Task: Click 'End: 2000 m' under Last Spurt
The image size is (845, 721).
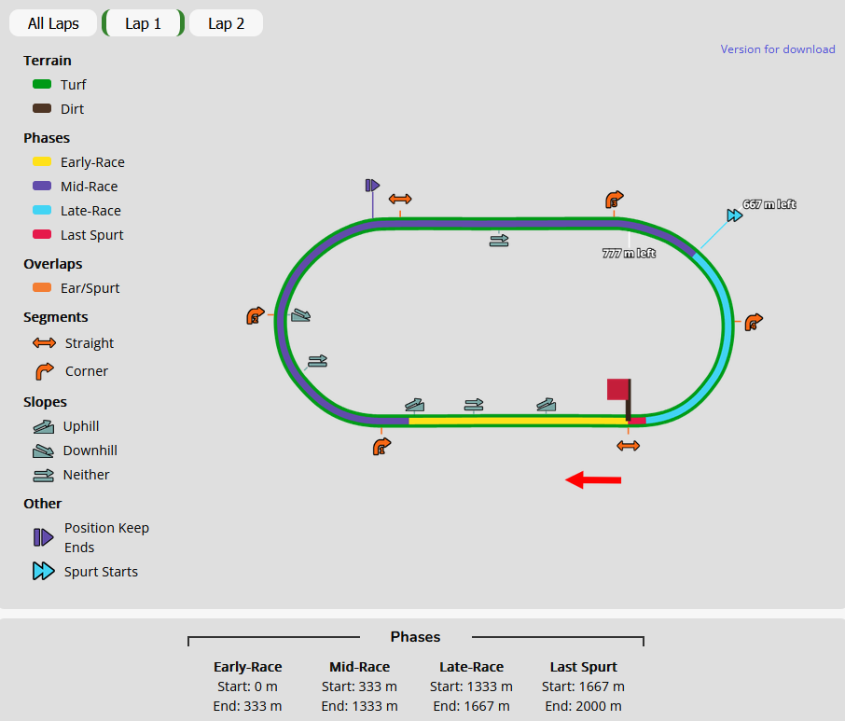Action: [583, 706]
